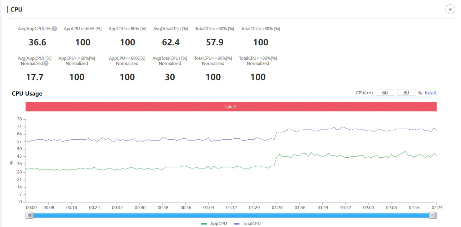Viewport: 461px width, 227px height.
Task: Select the red label1 bar
Action: click(x=231, y=107)
